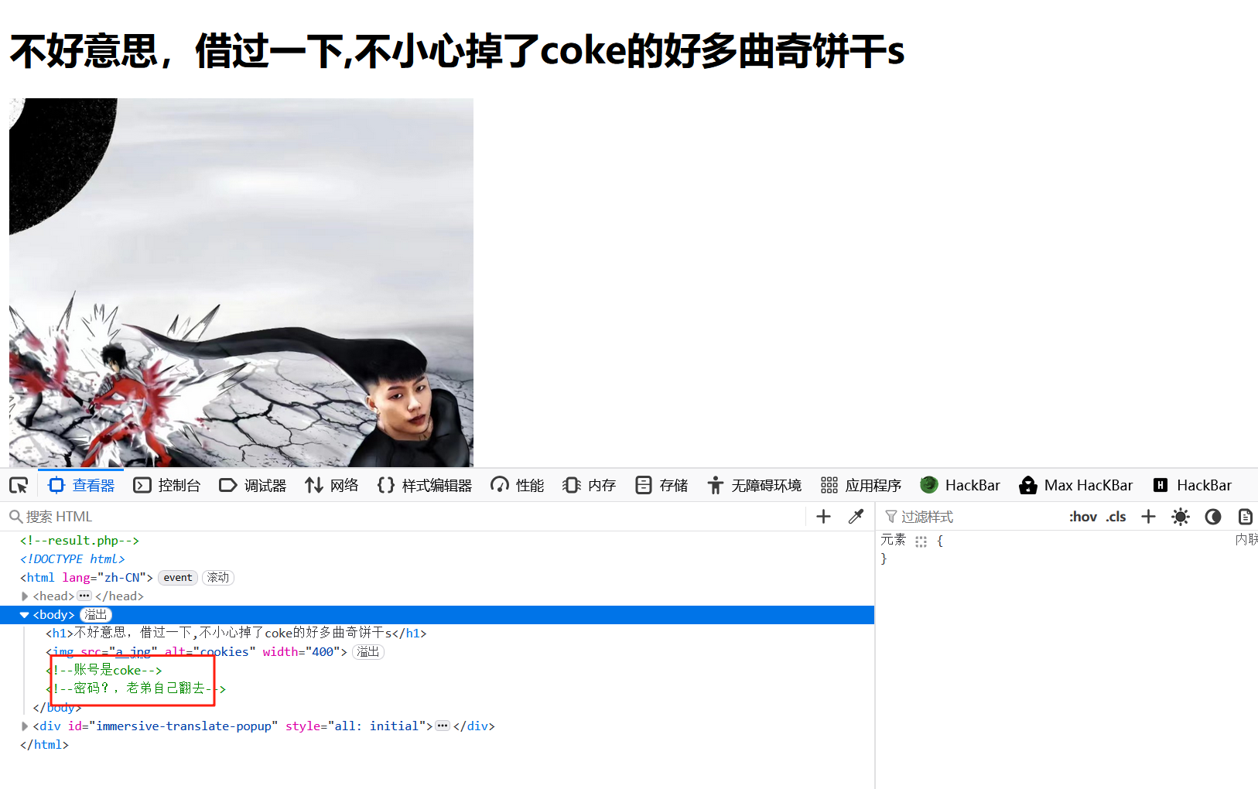This screenshot has width=1258, height=789.
Task: Select the eyedropper color picker icon
Action: click(856, 516)
